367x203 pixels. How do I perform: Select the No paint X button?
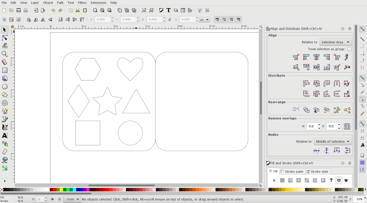(x=274, y=180)
